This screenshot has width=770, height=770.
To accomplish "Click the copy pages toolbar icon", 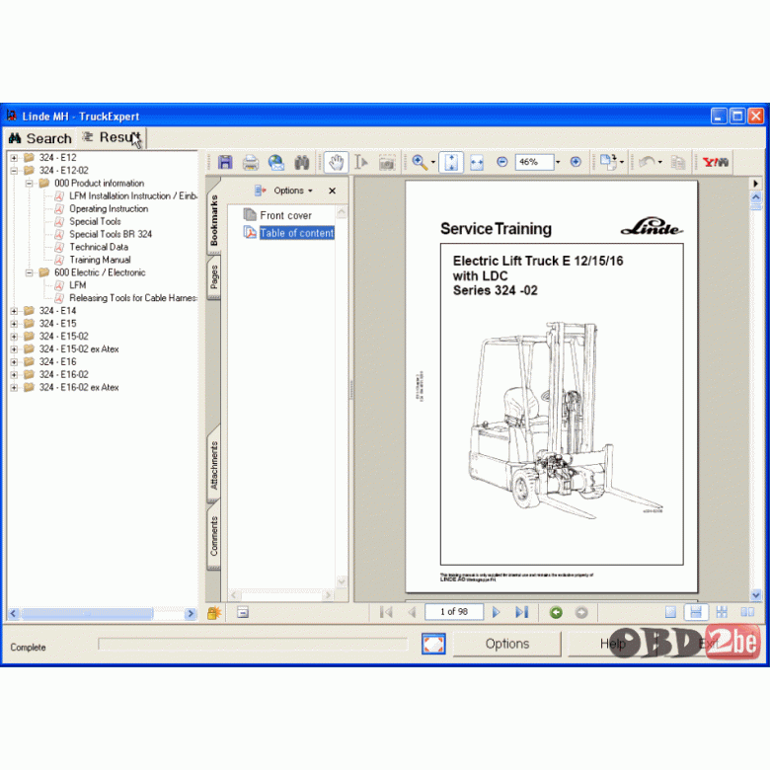I will (x=678, y=162).
